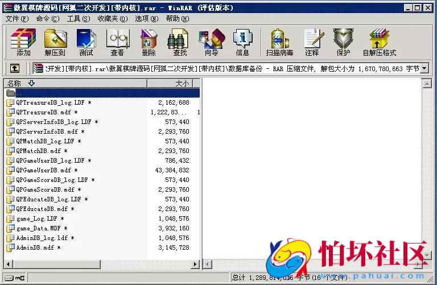Image resolution: width=437 pixels, height=285 pixels.
Task: Open the Commands (命令) menu
Action: (48, 19)
